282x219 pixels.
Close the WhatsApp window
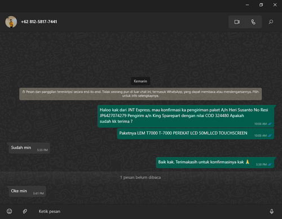pos(275,5)
